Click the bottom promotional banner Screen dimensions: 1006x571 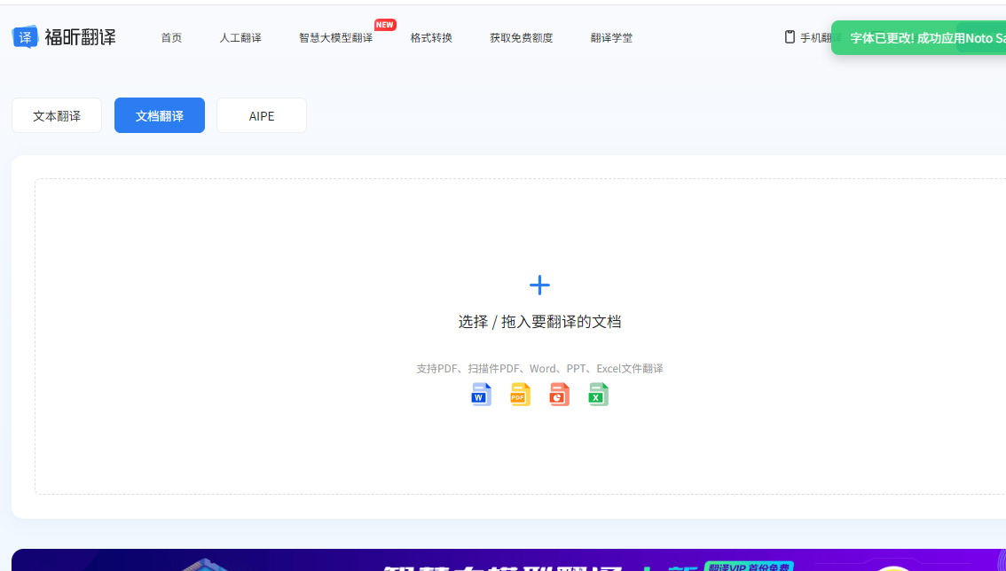[x=503, y=560]
